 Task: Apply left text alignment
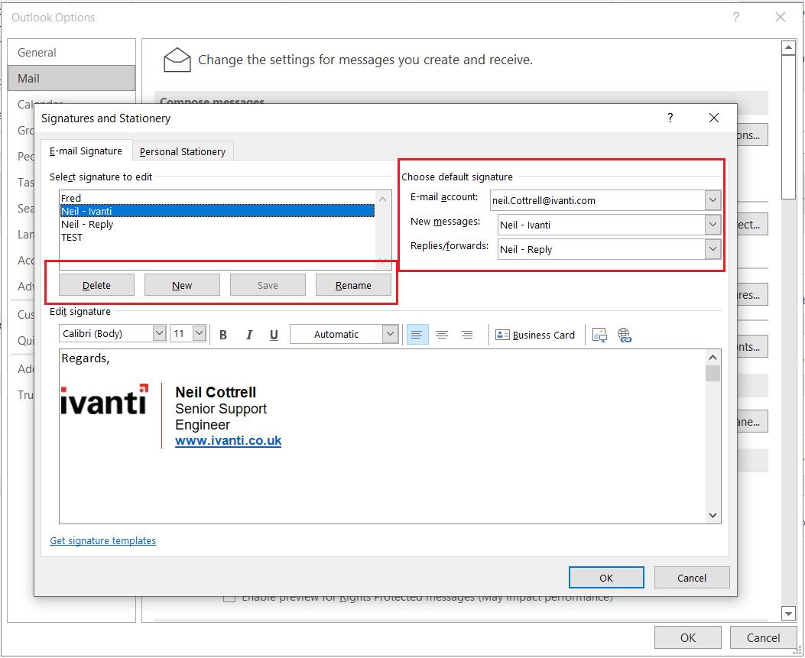(417, 334)
